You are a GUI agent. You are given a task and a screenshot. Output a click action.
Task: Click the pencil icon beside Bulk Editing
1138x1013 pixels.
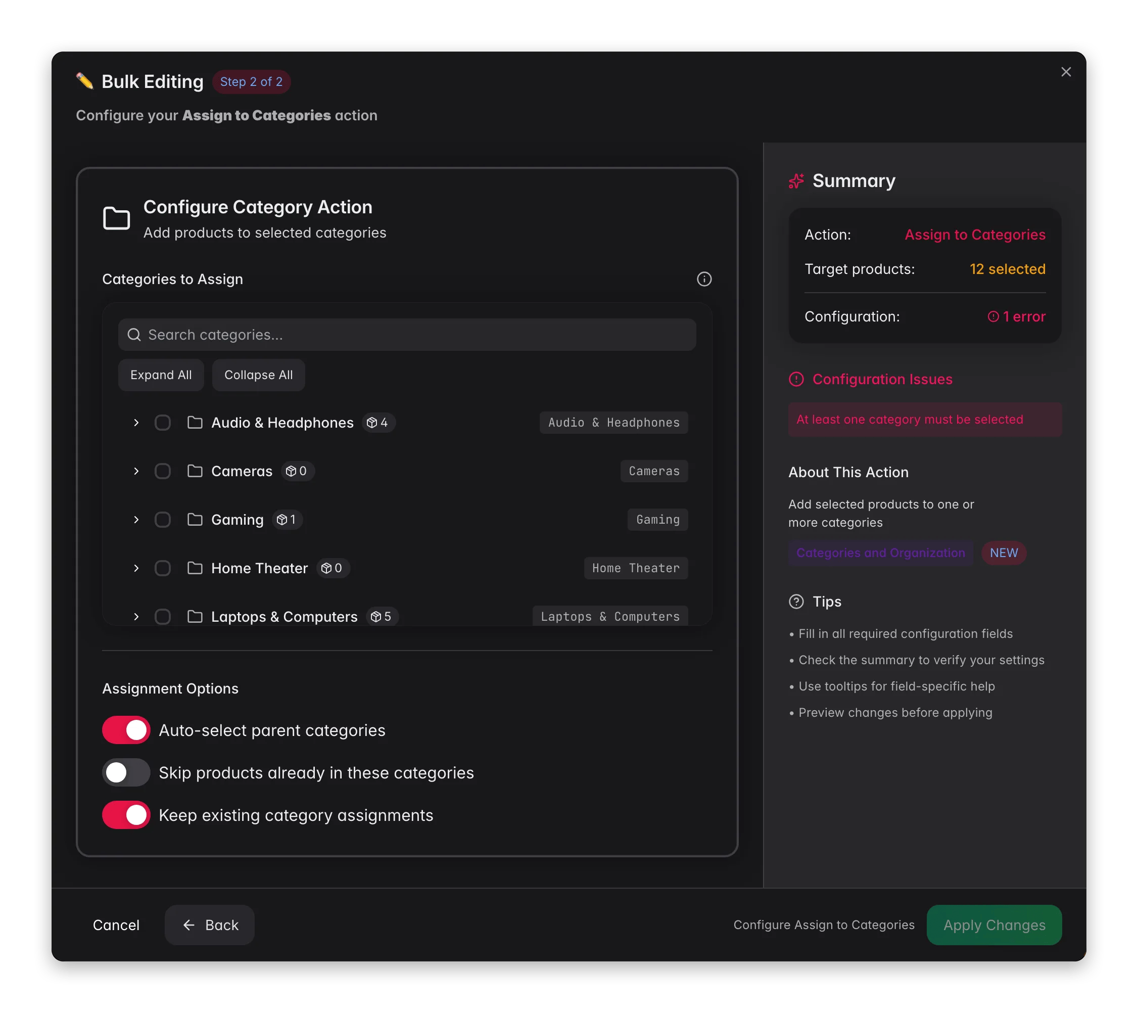point(84,81)
